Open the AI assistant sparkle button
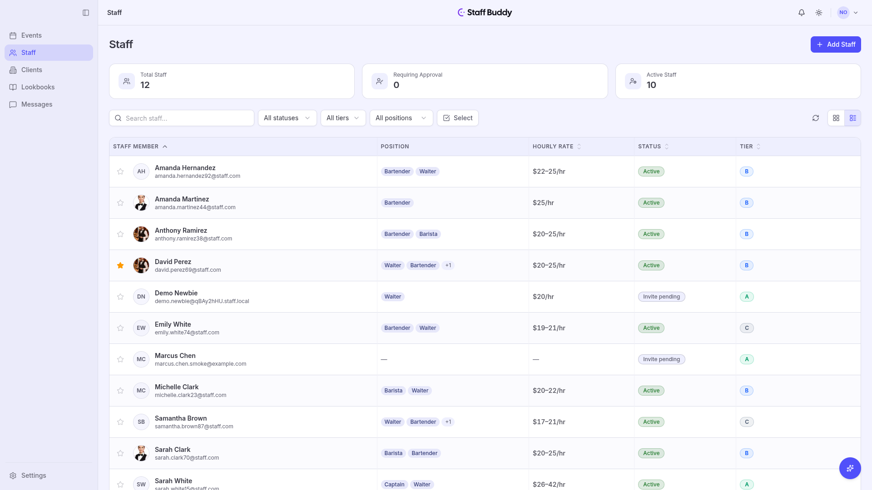Screen dimensions: 872x490 pos(850,468)
